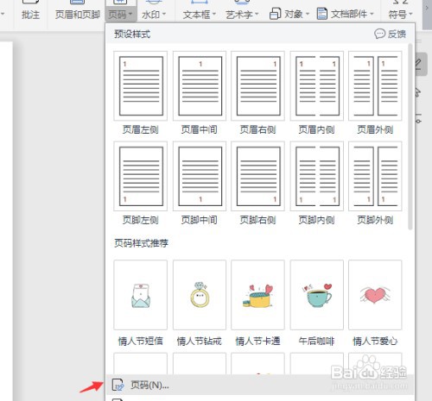Select the 页眉右侧 page number preset

click(x=258, y=85)
